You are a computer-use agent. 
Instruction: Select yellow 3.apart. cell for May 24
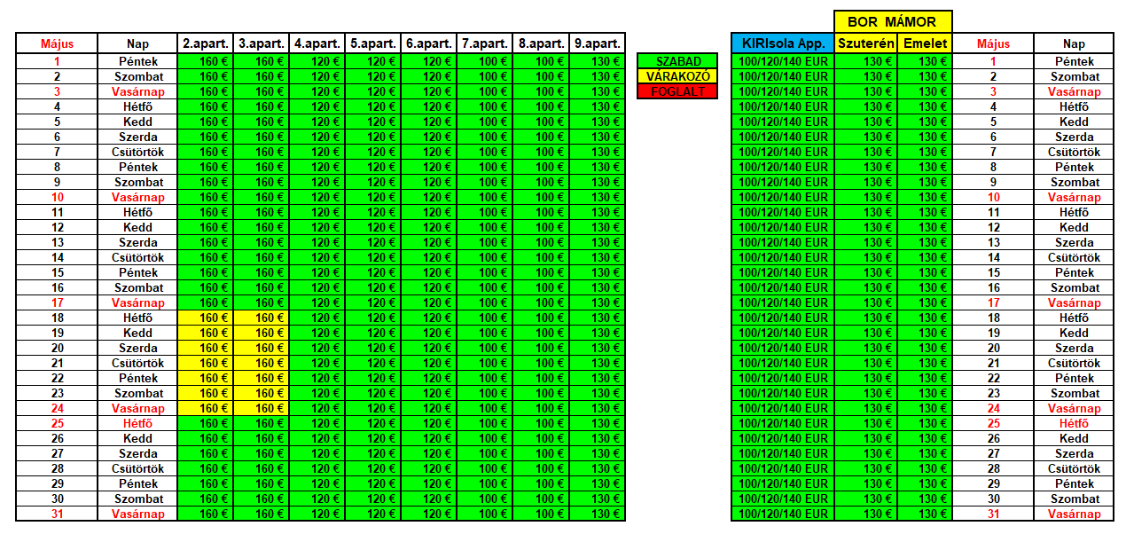click(262, 408)
